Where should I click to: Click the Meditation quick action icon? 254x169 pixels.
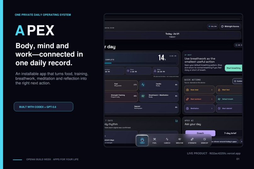[x=188, y=109]
